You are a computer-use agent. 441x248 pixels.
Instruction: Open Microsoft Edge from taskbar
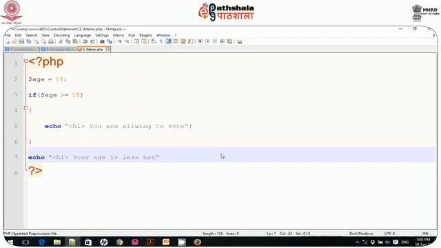(41, 242)
